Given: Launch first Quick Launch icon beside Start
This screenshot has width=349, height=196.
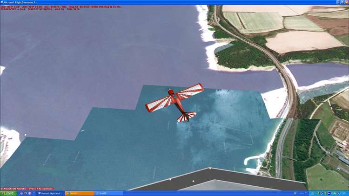Looking at the screenshot, I should [x=21, y=193].
